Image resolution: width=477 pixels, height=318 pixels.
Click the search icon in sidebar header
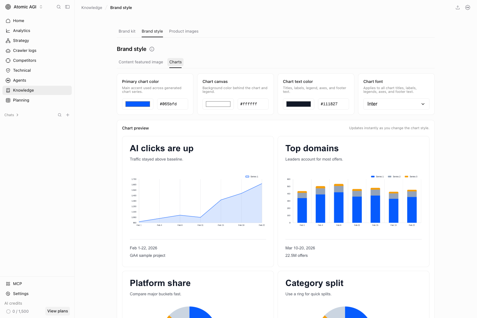coord(59,7)
